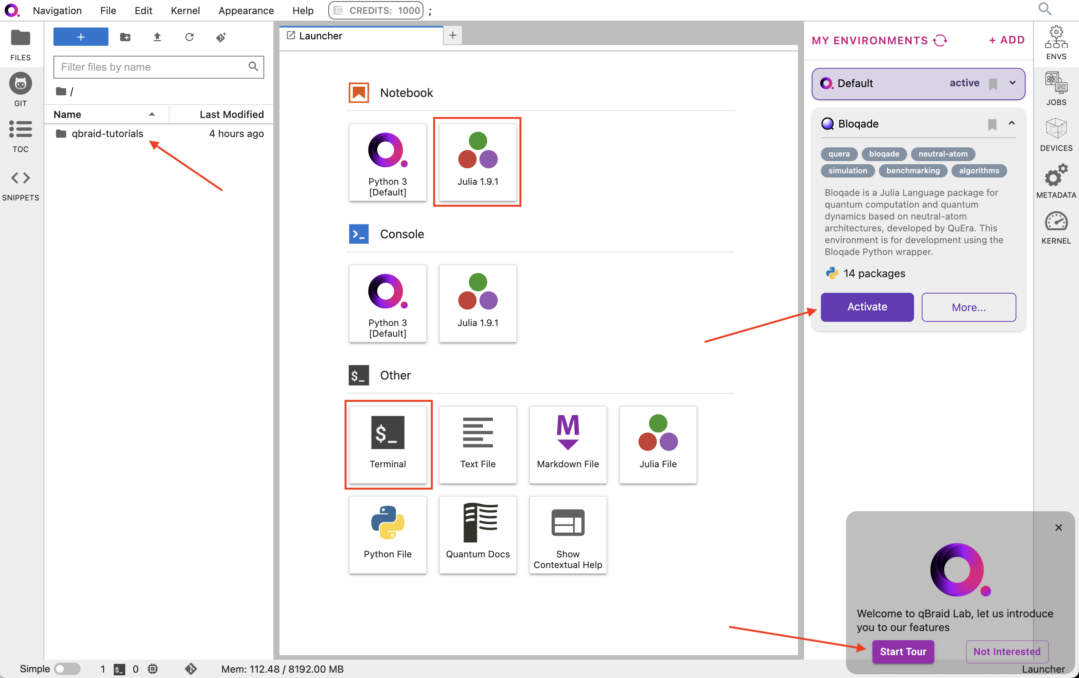This screenshot has width=1079, height=678.
Task: Open the Navigation menu
Action: pyautogui.click(x=57, y=10)
